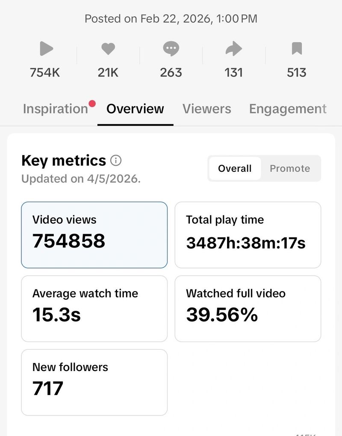This screenshot has height=436, width=342.
Task: Tap the 754K views count
Action: click(45, 73)
